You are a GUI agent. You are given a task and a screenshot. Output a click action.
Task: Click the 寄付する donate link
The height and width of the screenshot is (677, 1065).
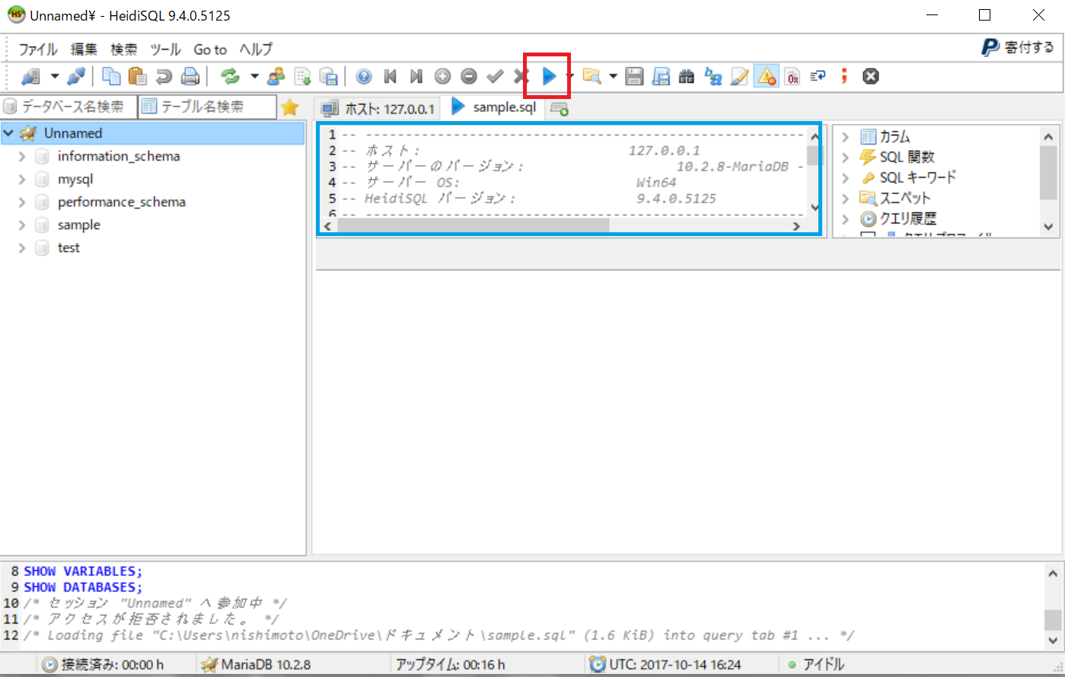pos(1018,48)
